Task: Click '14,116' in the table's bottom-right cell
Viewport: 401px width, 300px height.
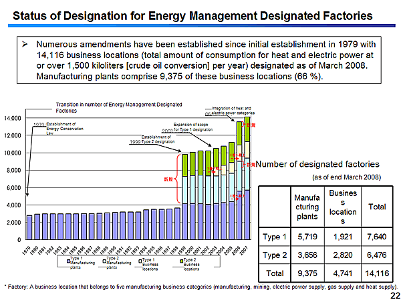Action: point(377,273)
